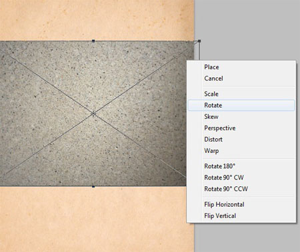
Task: Pick Skew from the transform menu
Action: click(x=241, y=116)
